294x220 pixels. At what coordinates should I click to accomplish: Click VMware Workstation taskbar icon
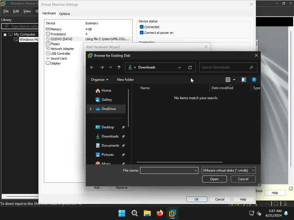[x=172, y=213]
